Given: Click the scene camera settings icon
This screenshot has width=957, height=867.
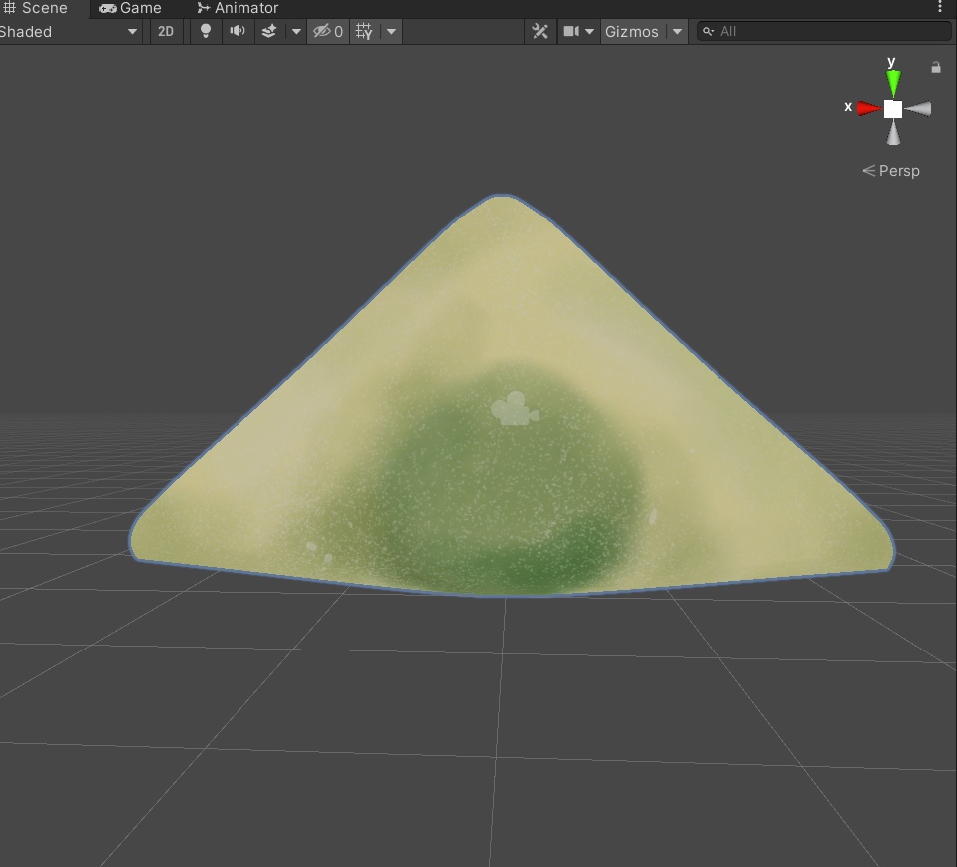Looking at the screenshot, I should tap(571, 31).
